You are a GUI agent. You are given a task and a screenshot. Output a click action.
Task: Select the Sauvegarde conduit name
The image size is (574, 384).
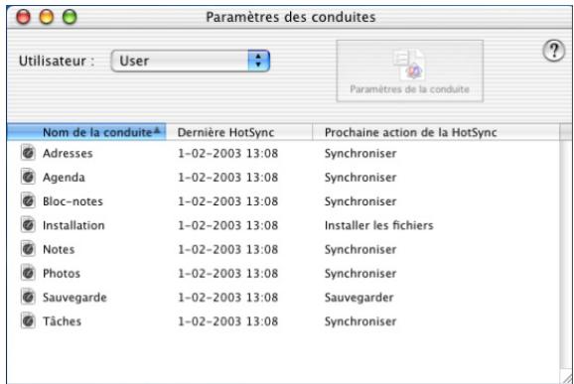[x=74, y=298]
